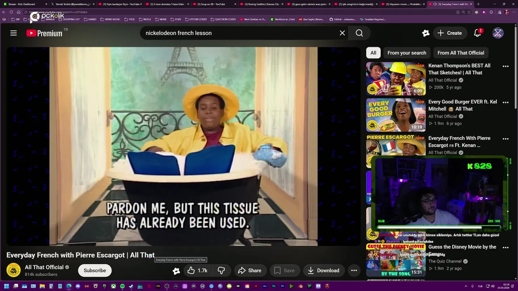Select the 'From All That Official' chip

(x=461, y=53)
